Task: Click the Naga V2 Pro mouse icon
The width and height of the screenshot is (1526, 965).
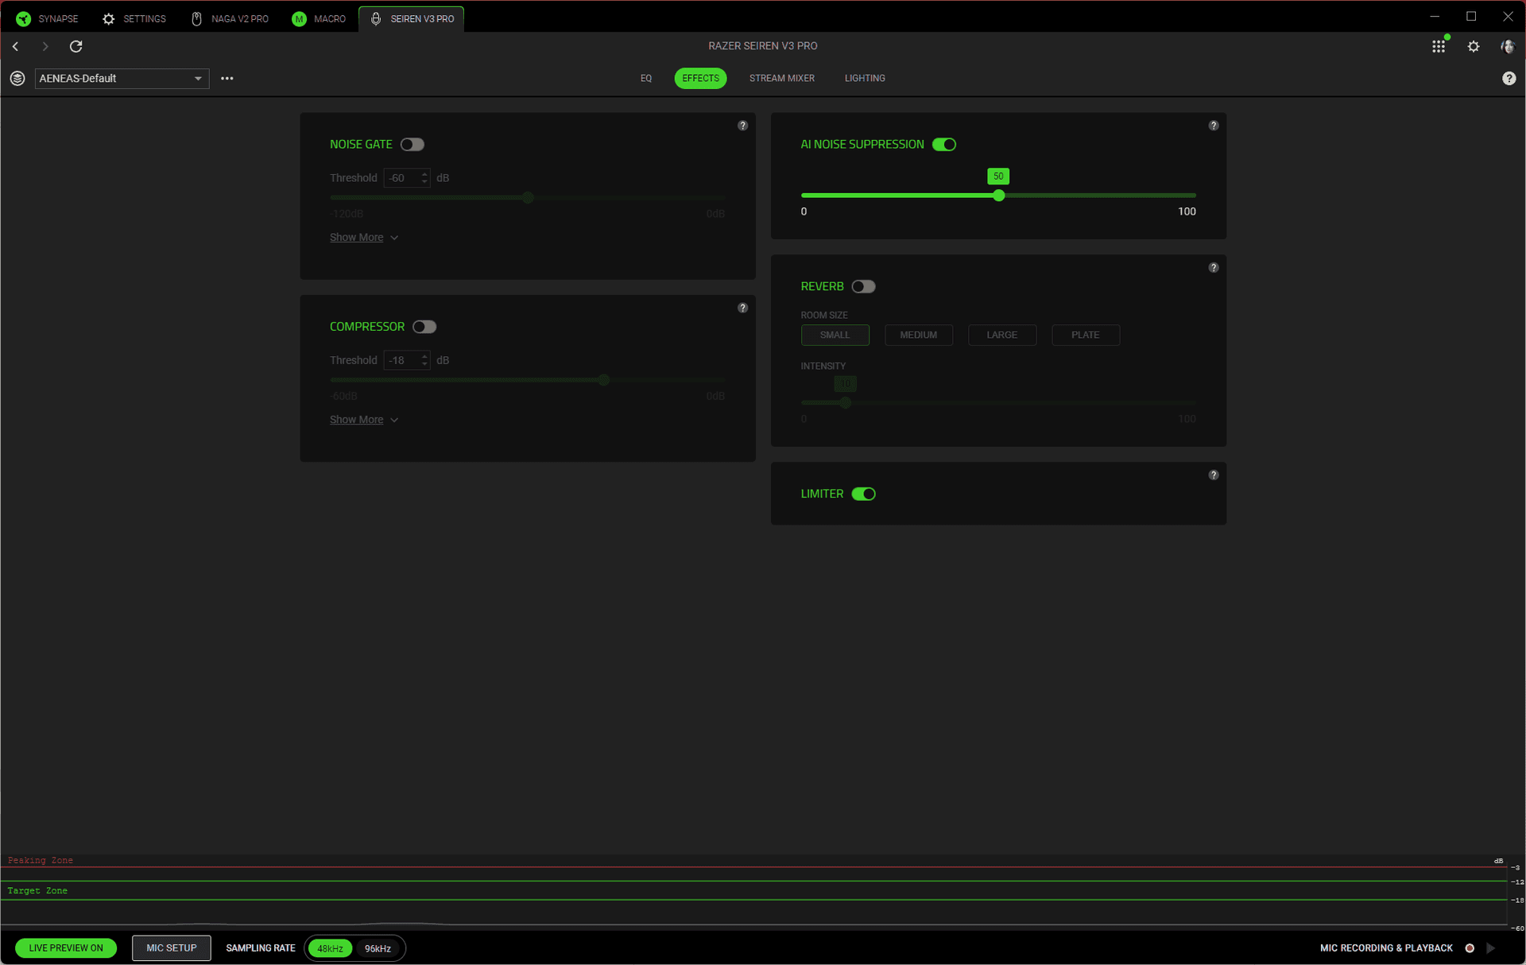Action: [x=196, y=18]
